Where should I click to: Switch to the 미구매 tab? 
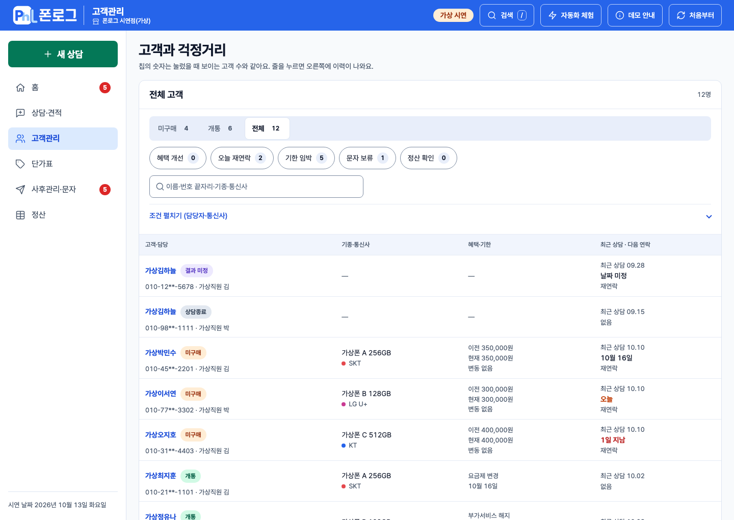173,128
